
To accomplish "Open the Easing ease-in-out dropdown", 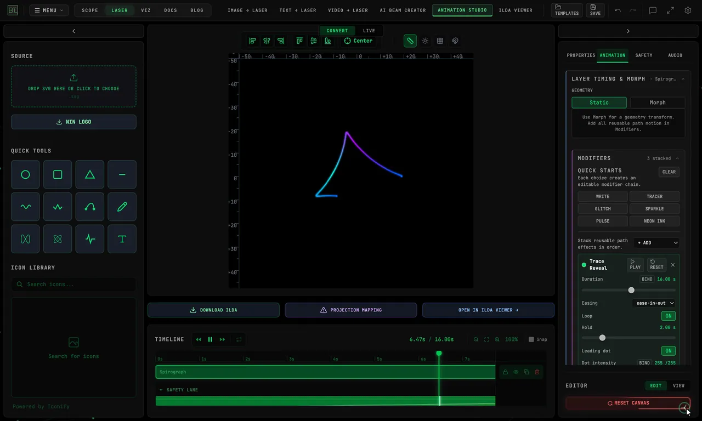I will [x=654, y=303].
